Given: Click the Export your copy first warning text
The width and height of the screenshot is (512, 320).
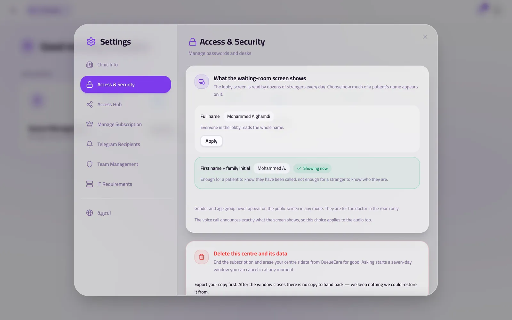Looking at the screenshot, I should pyautogui.click(x=306, y=288).
